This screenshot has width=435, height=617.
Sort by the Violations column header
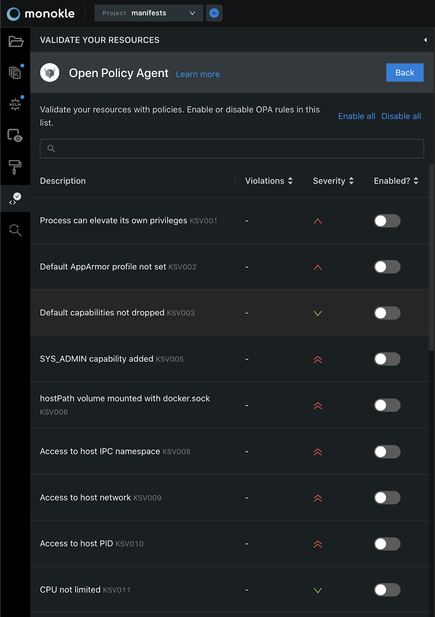pyautogui.click(x=269, y=181)
